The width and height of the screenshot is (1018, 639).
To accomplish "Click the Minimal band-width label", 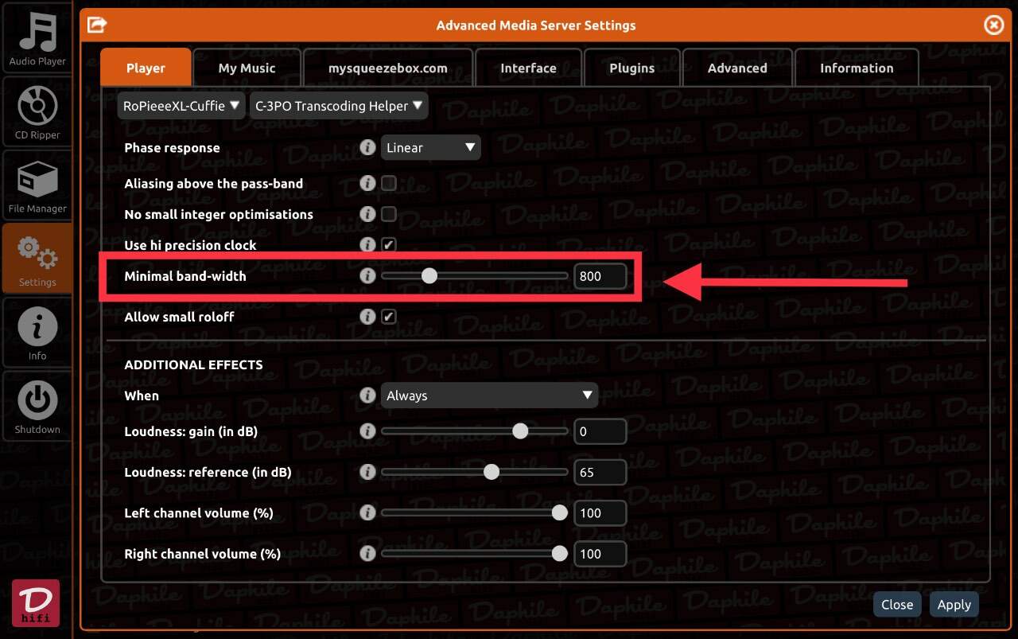I will 185,276.
